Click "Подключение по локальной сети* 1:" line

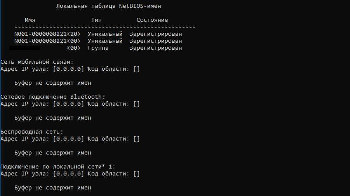[x=58, y=167]
